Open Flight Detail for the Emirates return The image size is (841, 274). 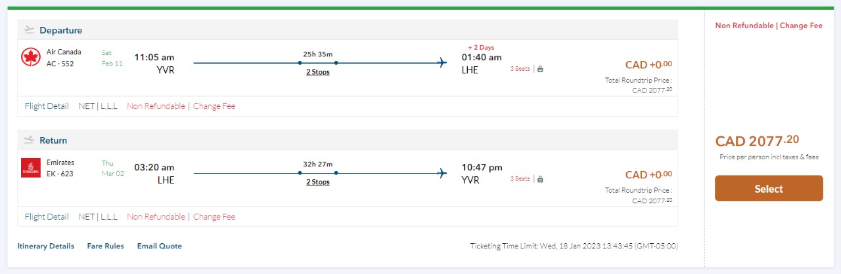pyautogui.click(x=47, y=217)
